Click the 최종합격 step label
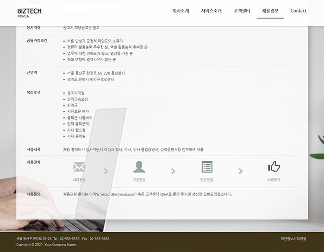 (x=274, y=180)
